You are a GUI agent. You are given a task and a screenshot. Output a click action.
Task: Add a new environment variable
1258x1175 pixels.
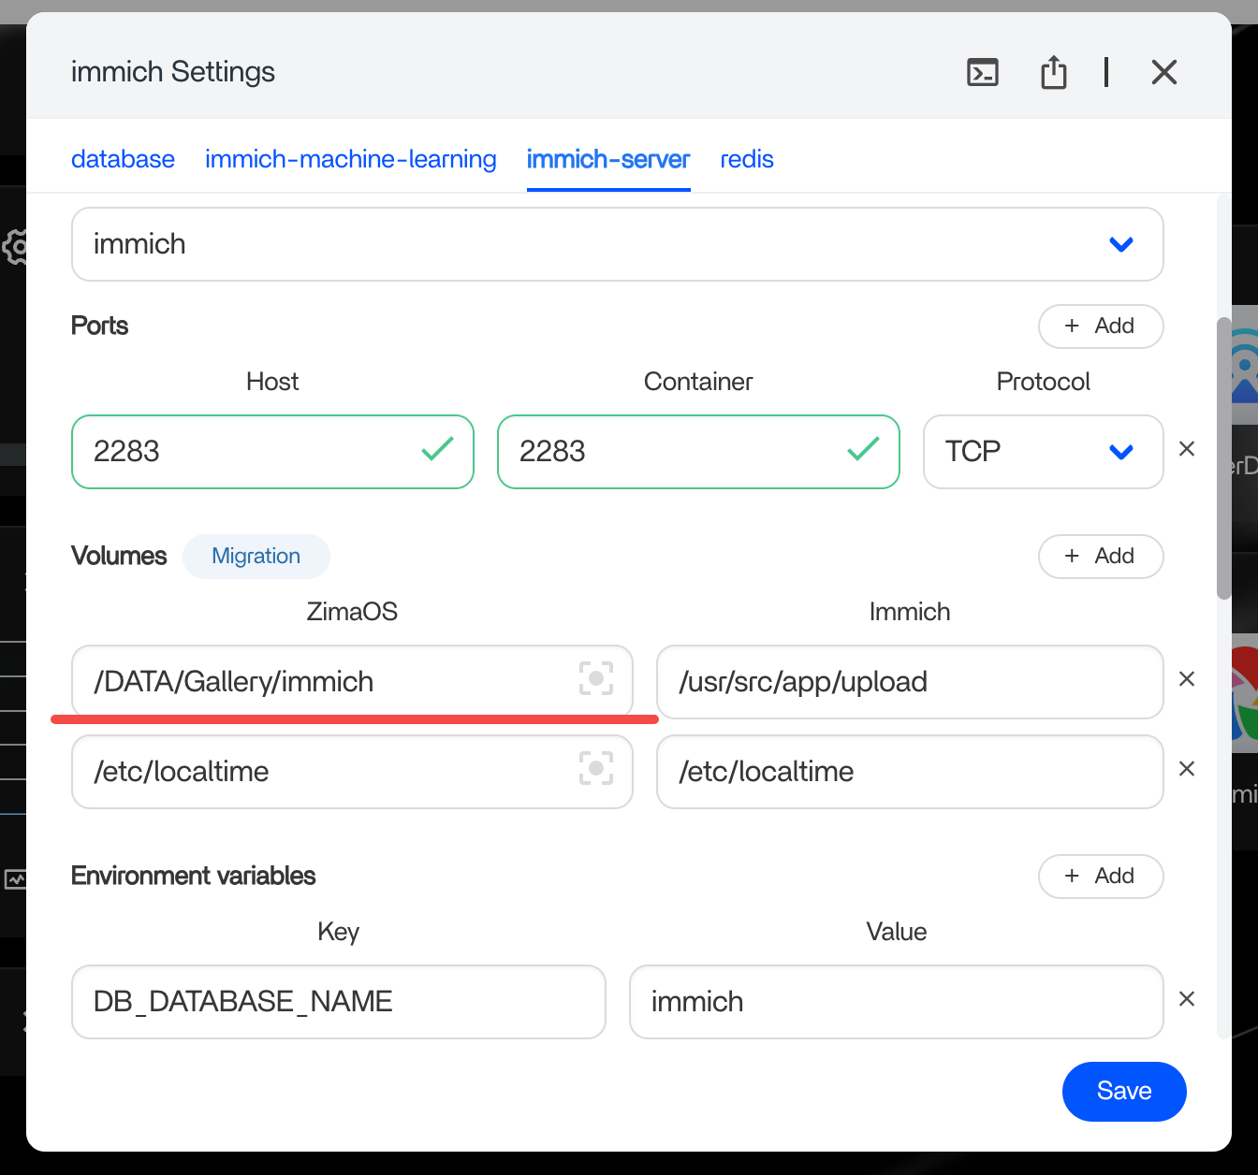[x=1101, y=877]
